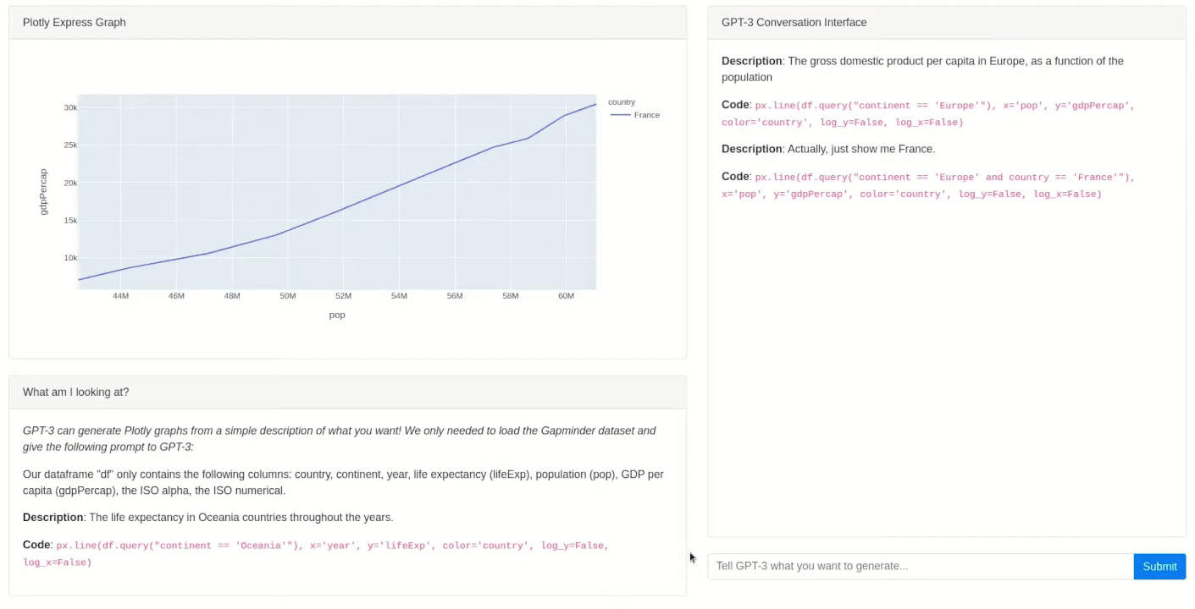Click the 30k y-axis tick label
Screen dimensions: 1195x609
point(70,107)
